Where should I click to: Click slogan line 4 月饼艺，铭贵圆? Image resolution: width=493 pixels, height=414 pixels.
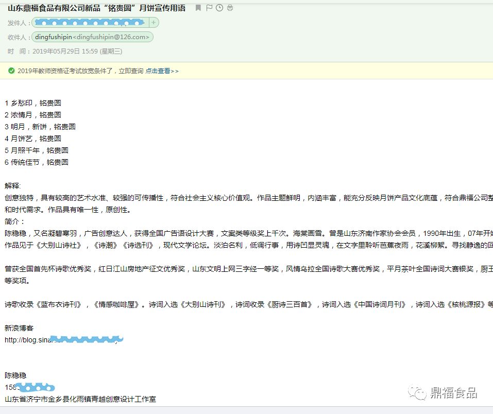coord(33,139)
